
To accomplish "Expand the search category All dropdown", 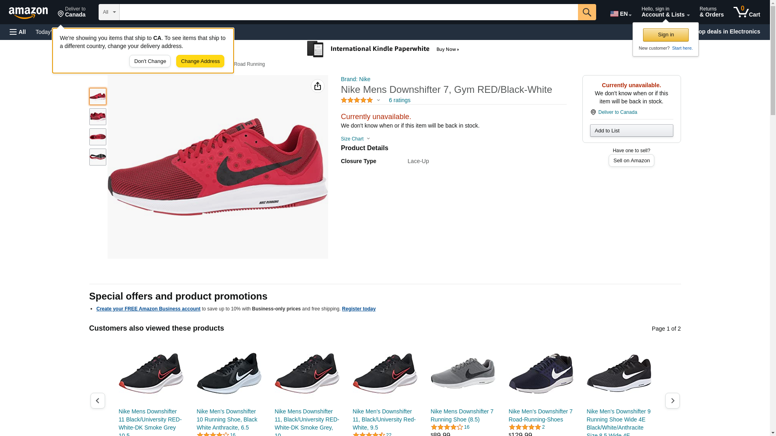I will tap(109, 12).
